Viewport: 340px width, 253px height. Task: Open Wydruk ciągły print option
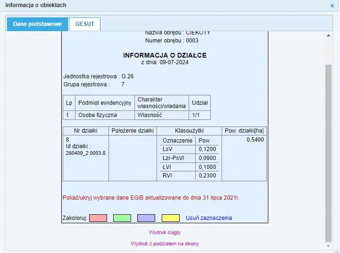[165, 232]
